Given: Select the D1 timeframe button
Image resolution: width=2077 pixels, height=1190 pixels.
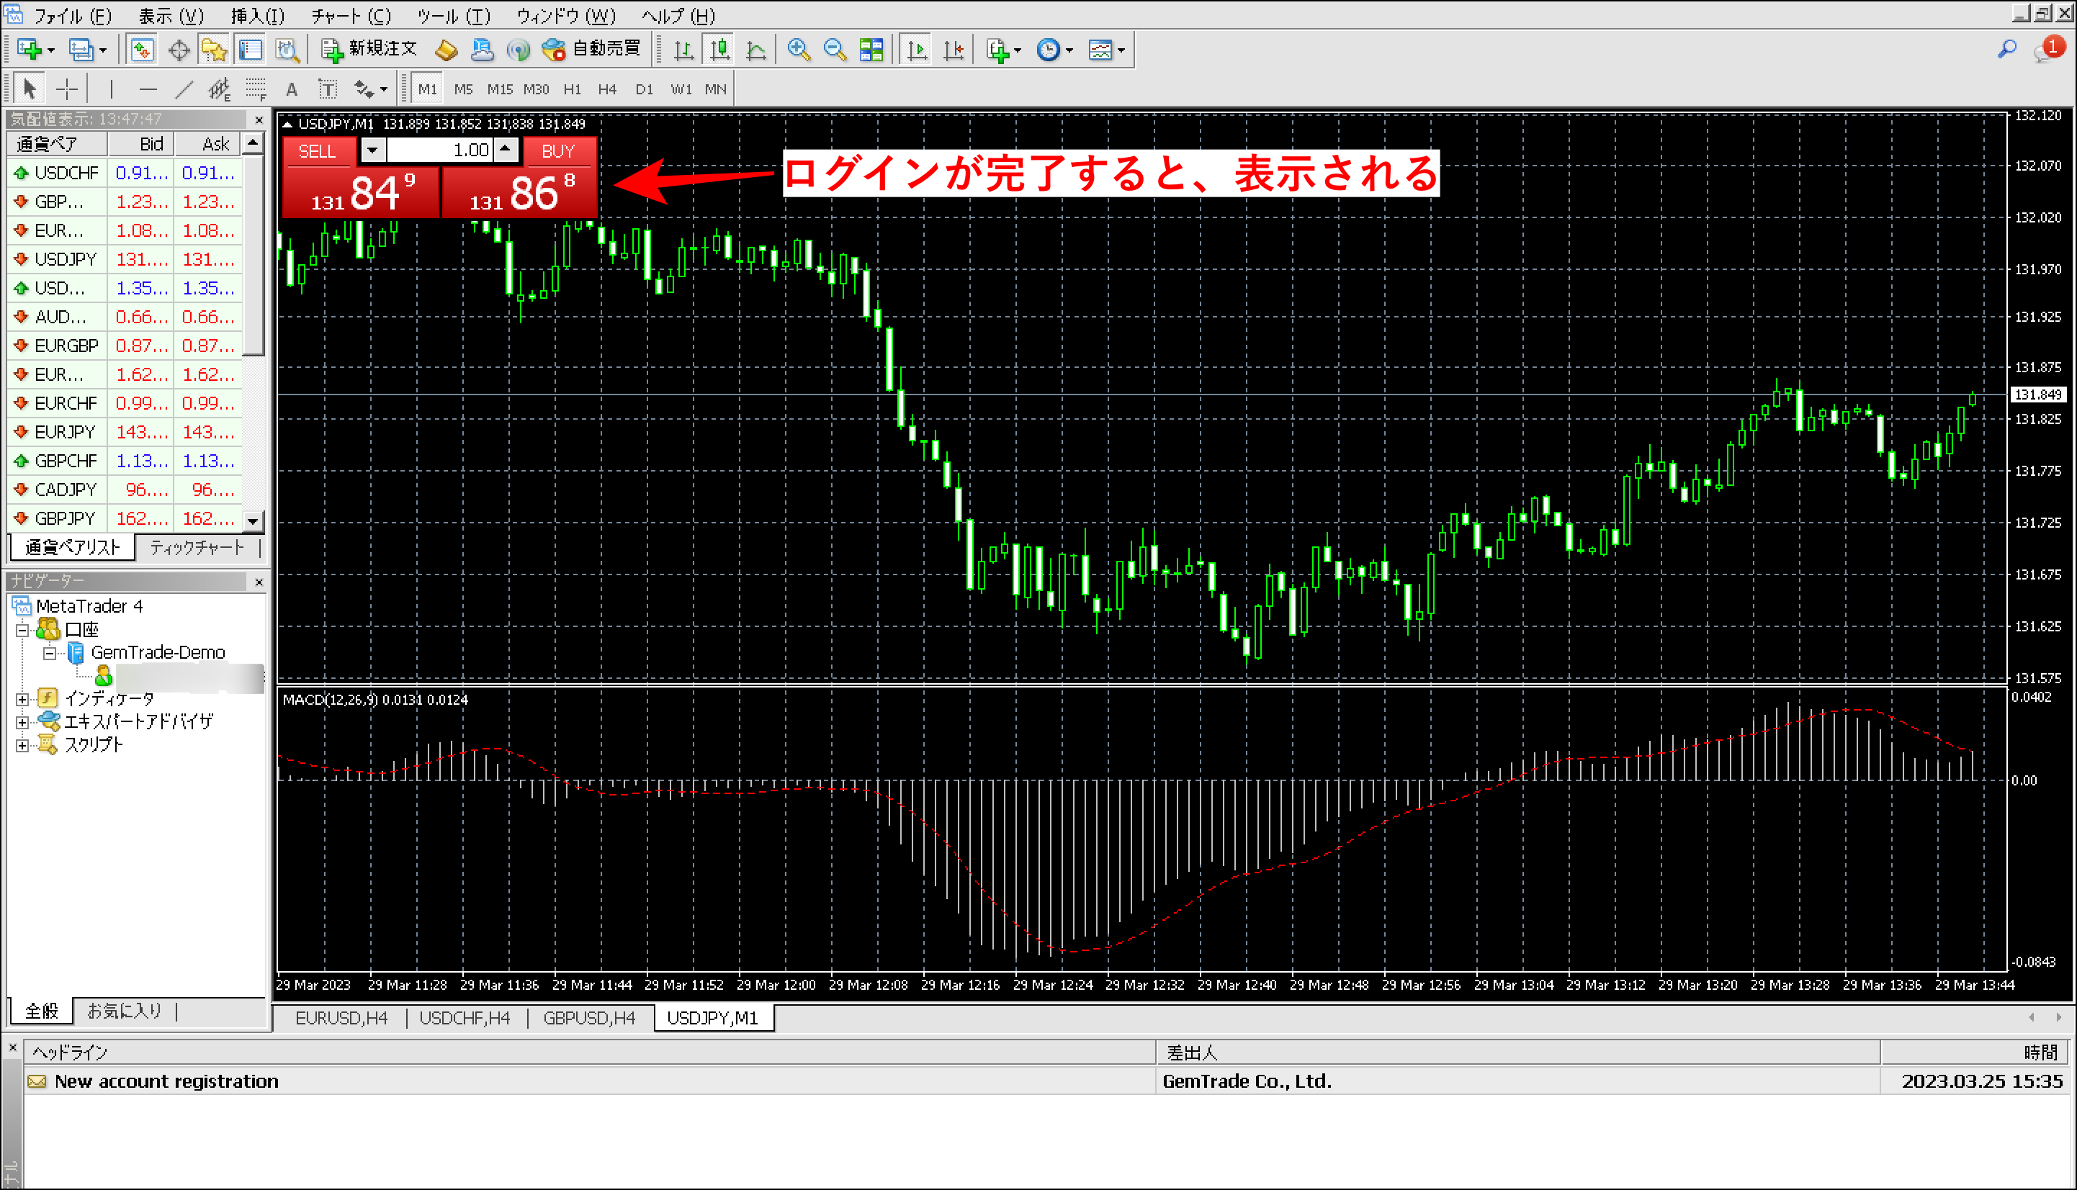Looking at the screenshot, I should coord(644,89).
